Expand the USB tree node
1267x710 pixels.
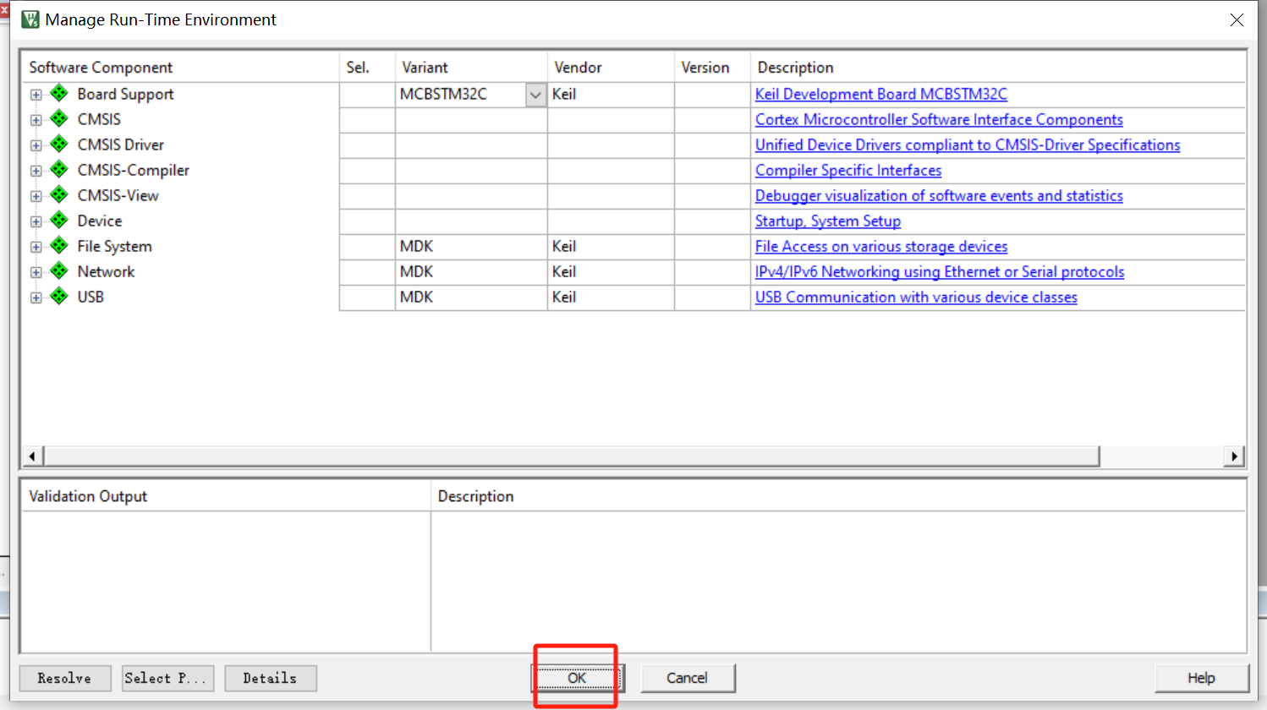[x=36, y=298]
